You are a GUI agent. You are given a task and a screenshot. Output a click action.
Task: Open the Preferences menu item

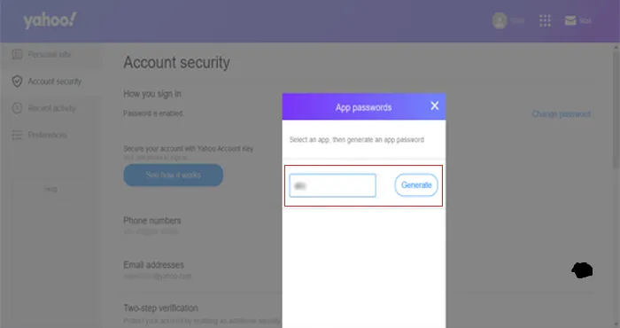(48, 135)
